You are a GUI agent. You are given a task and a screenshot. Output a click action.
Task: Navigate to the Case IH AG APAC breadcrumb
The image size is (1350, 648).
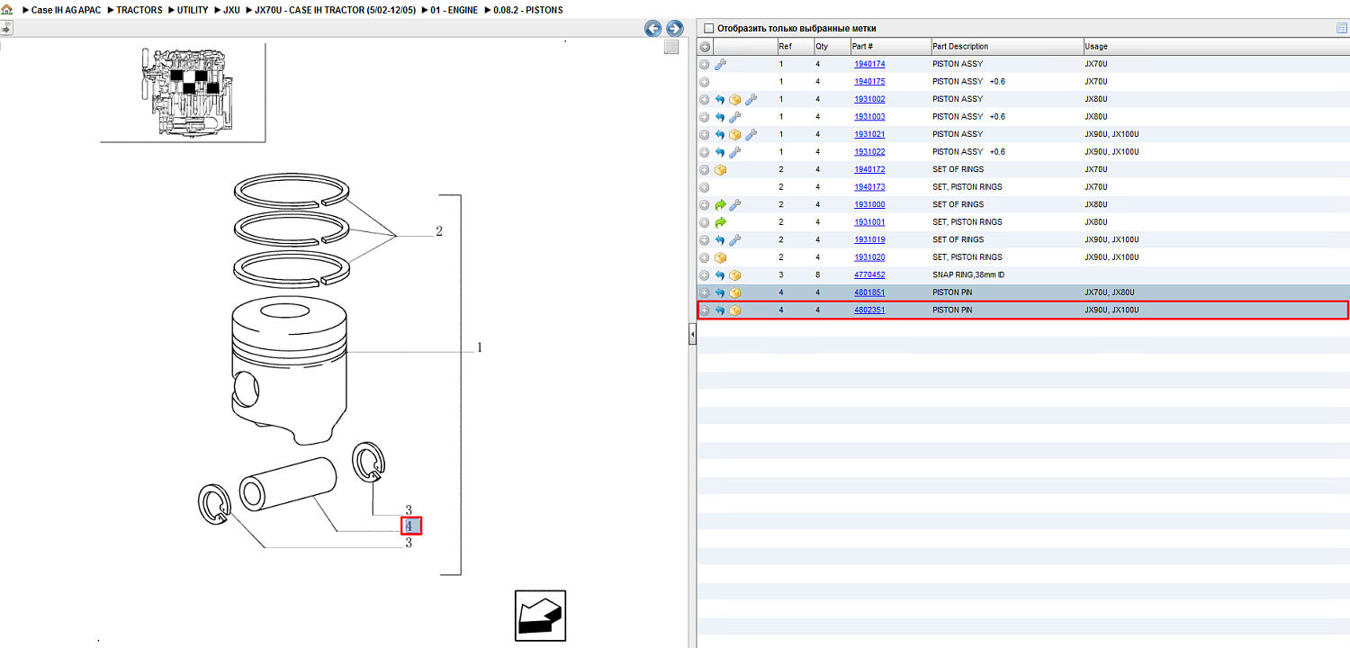point(66,10)
